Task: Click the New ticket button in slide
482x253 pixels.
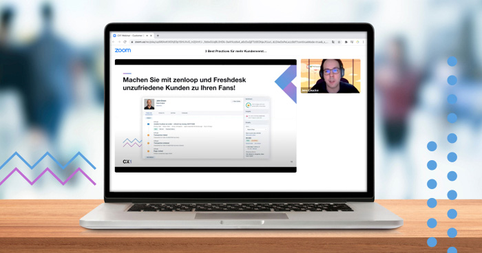Action: 236,101
